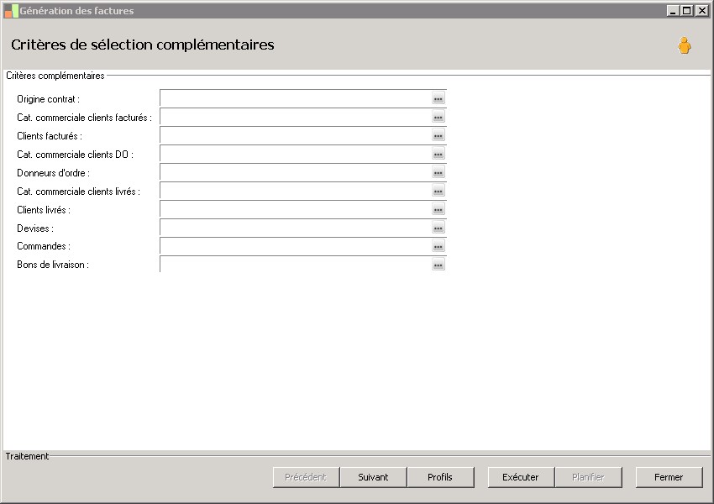Click the 'Critères complémentaires' group title
The image size is (714, 504).
[55, 76]
